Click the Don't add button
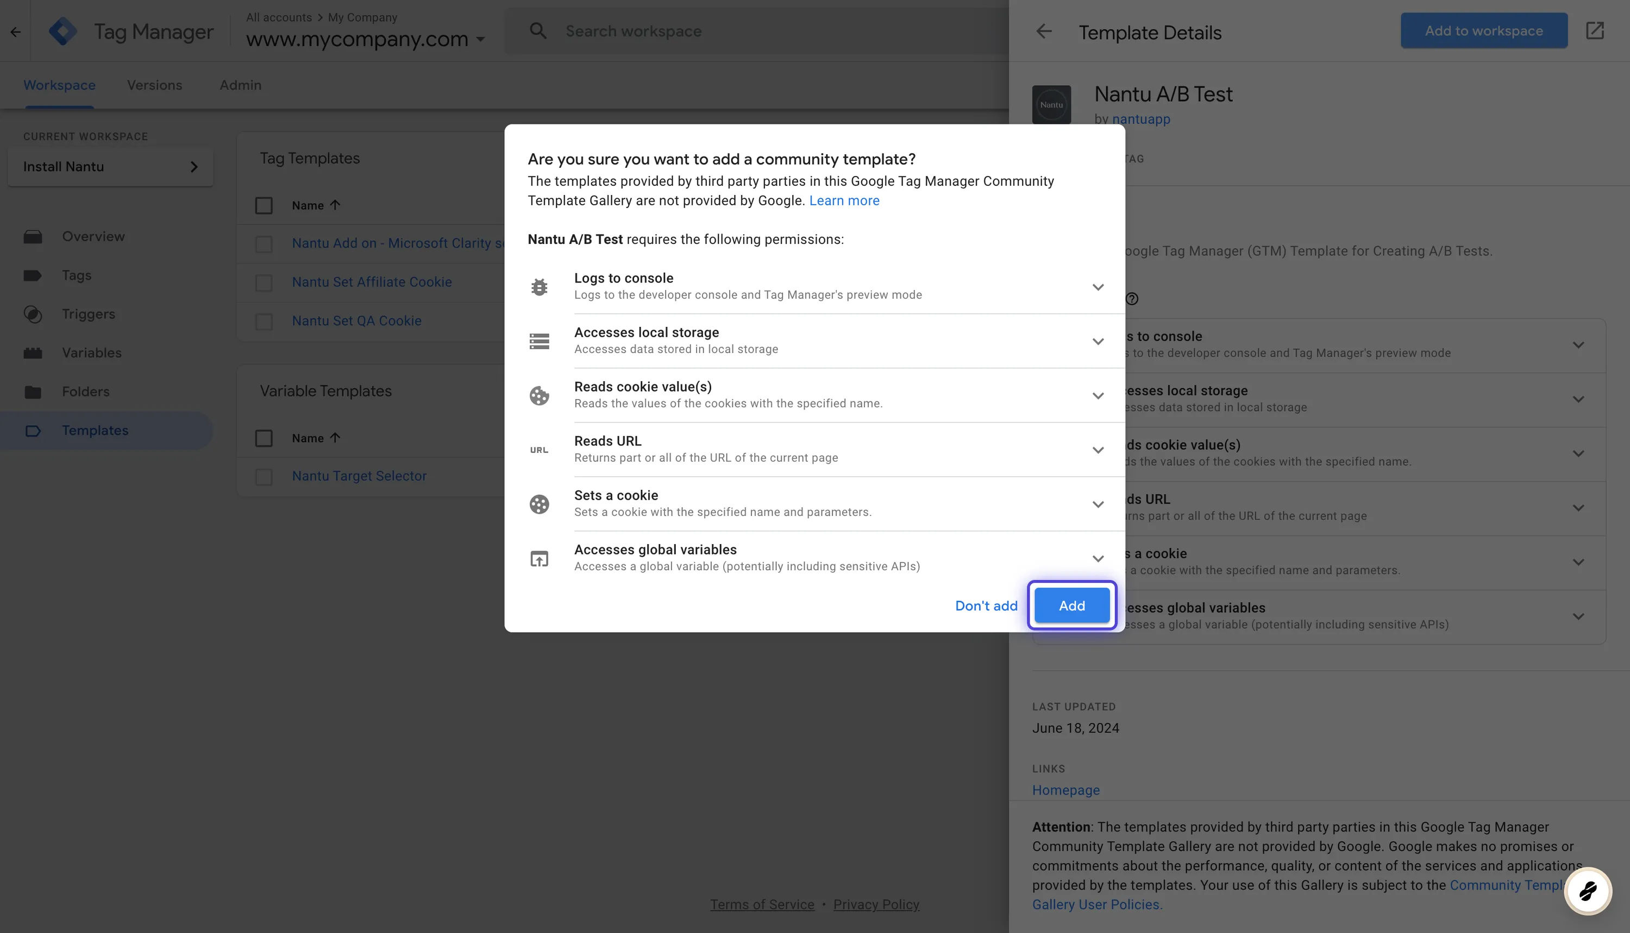1630x933 pixels. (986, 606)
